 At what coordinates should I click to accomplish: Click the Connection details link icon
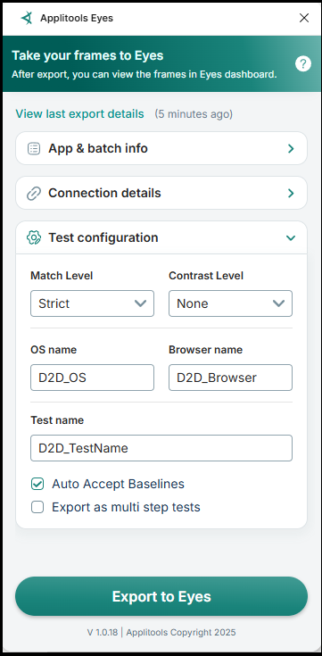[x=34, y=194]
